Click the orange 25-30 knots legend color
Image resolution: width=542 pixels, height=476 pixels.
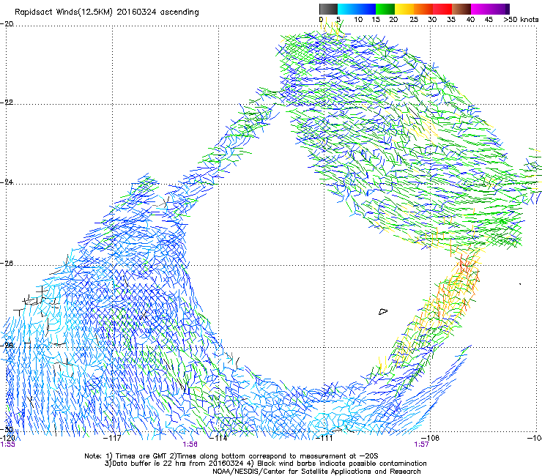pyautogui.click(x=423, y=9)
